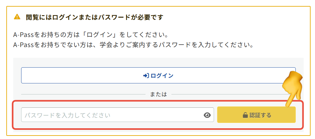
Task: Focus the password input field
Action: tap(110, 115)
